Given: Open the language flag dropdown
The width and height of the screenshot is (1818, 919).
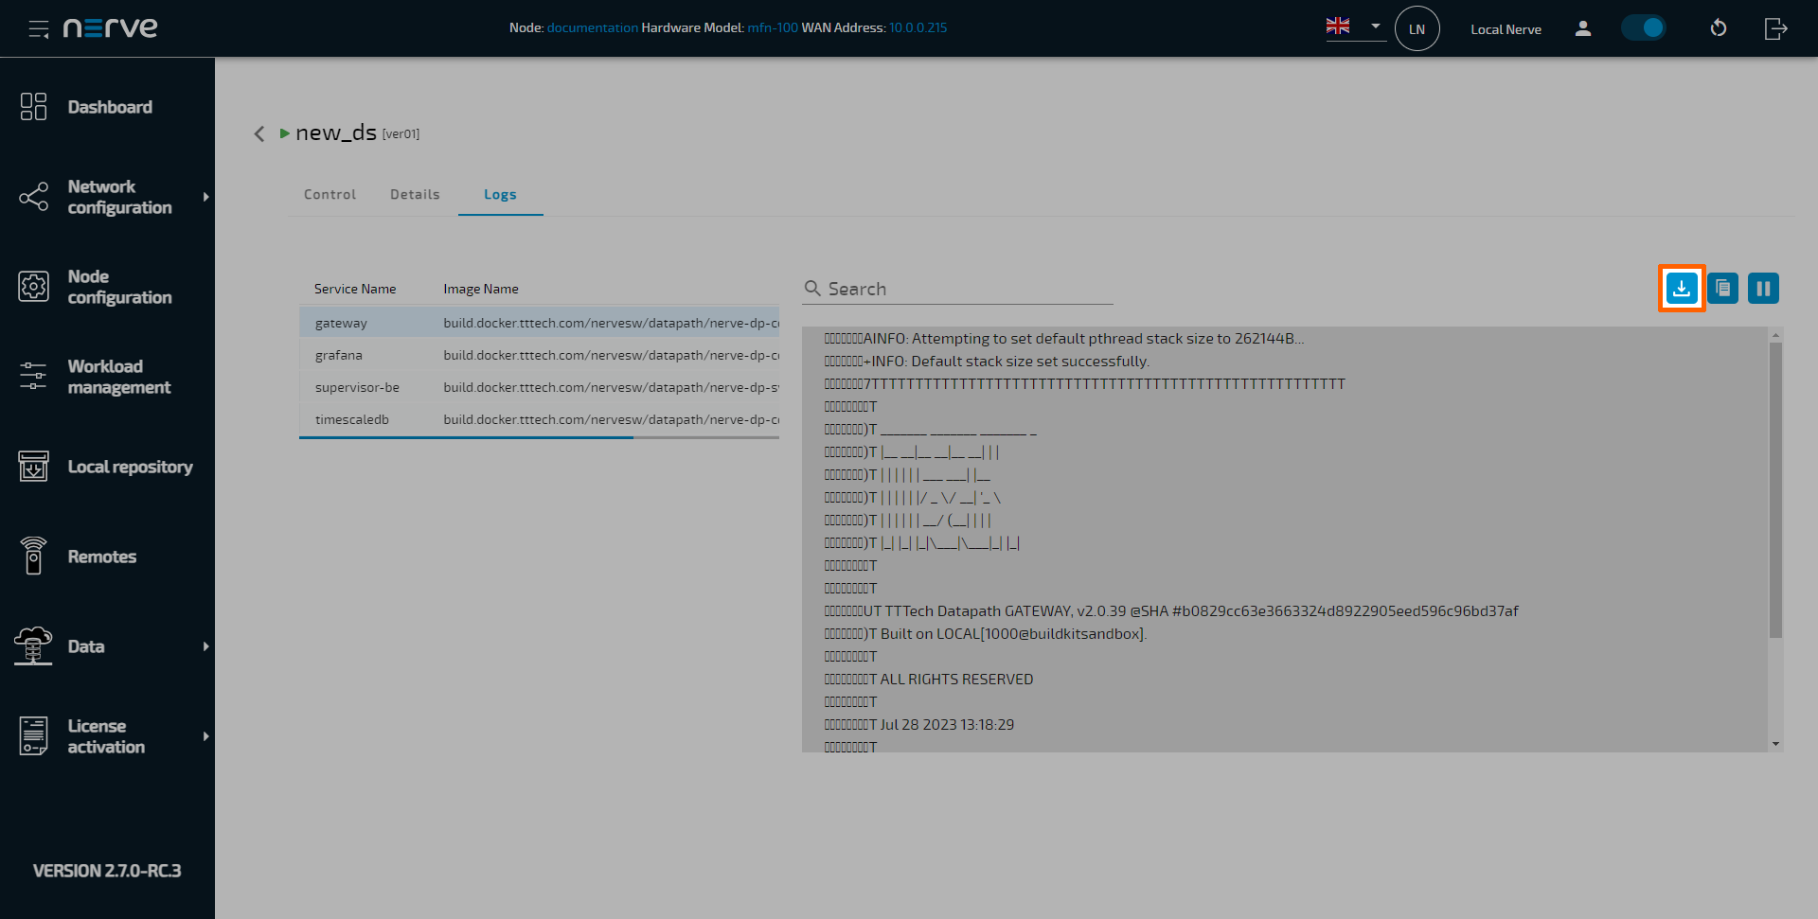Looking at the screenshot, I should coord(1354,27).
